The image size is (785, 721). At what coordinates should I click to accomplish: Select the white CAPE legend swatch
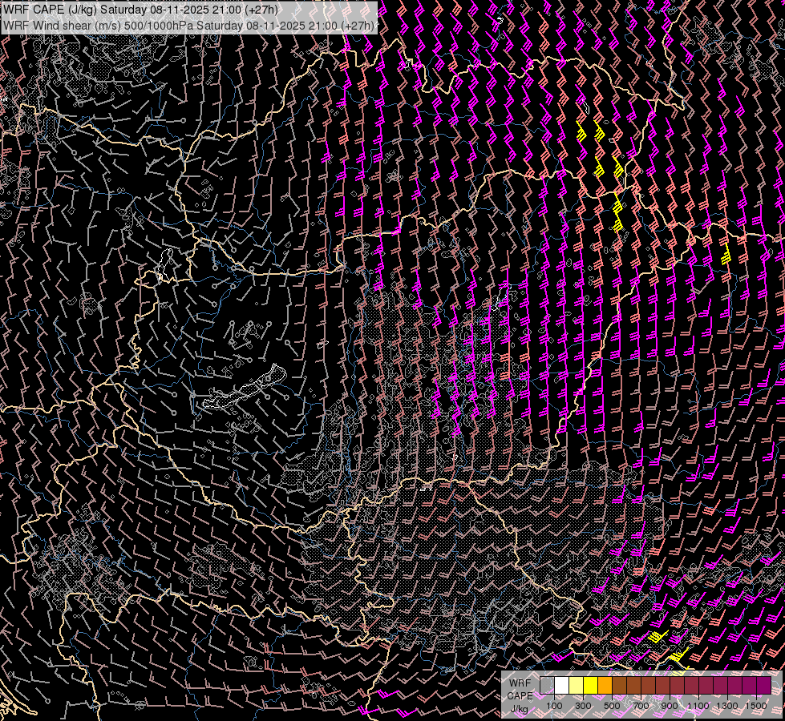point(562,685)
